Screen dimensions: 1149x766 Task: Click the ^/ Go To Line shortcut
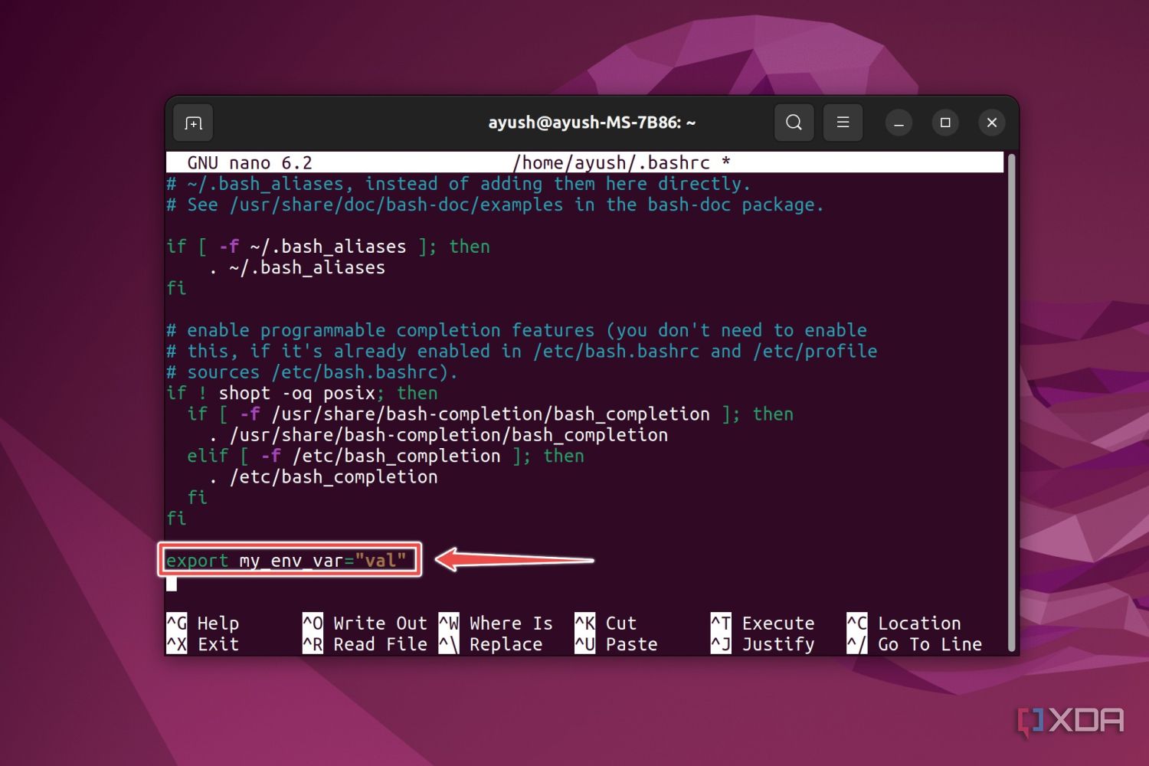click(915, 644)
